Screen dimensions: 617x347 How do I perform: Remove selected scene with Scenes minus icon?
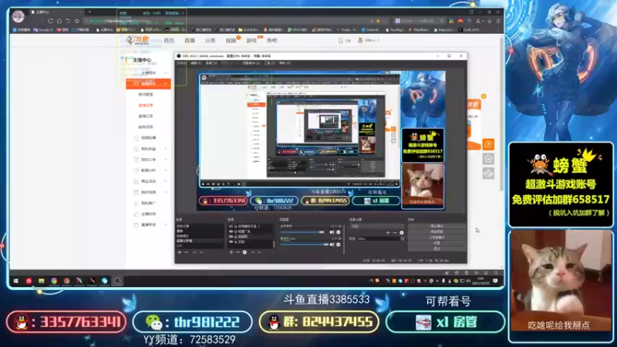coord(186,252)
